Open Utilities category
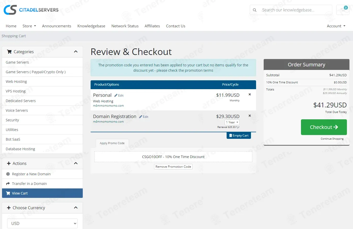Viewport: 353px width, 229px height. coord(42,130)
